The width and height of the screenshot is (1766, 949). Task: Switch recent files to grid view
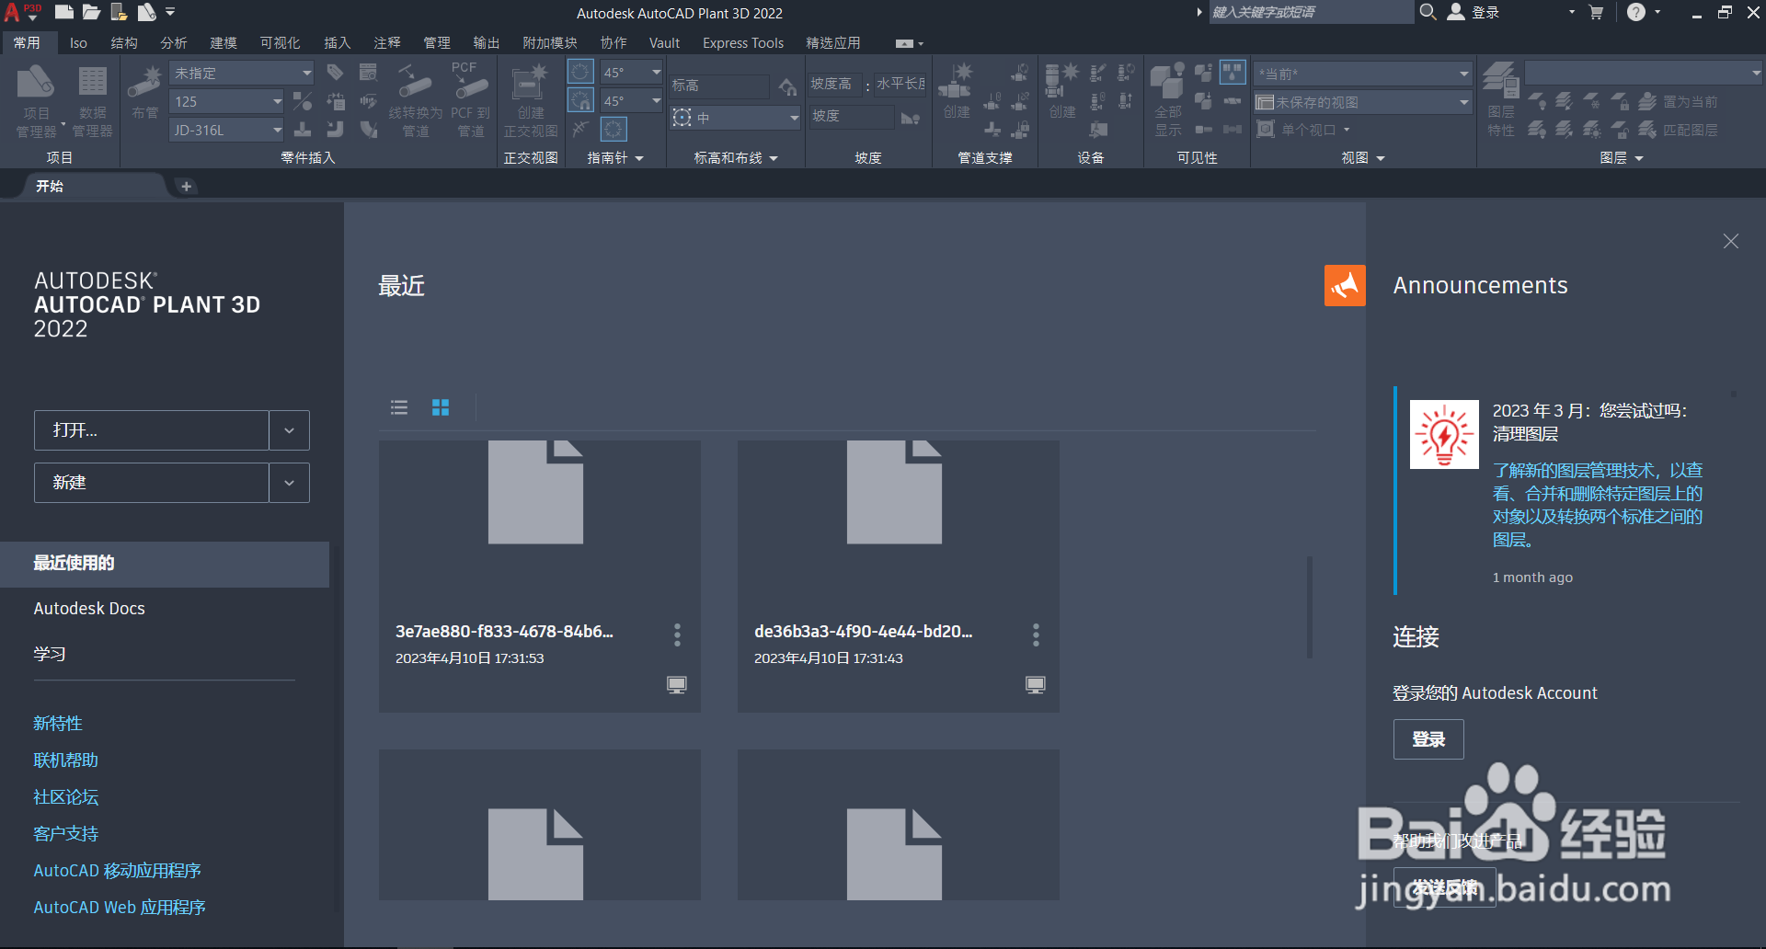[x=441, y=407]
